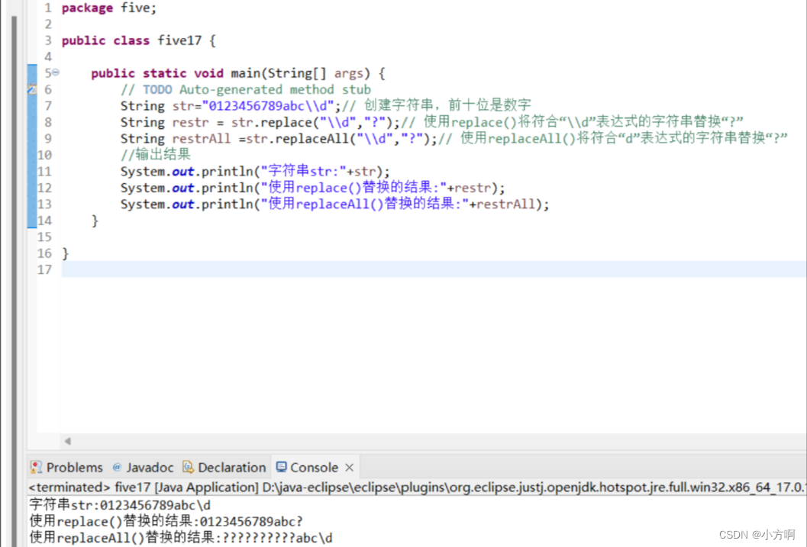Click the '//输出结果' comment line
The width and height of the screenshot is (807, 547).
click(x=156, y=155)
